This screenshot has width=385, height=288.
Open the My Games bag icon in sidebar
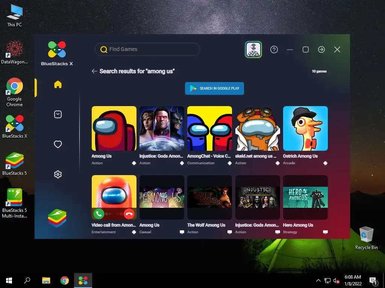(58, 114)
